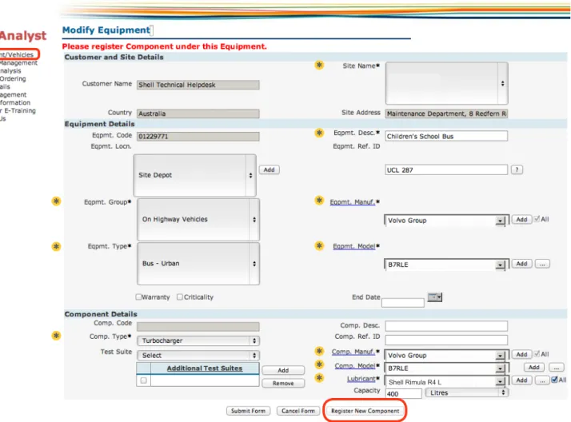Expand the Shell Rimula R4 L lubricant combo
Screen dimensions: 571x422
pos(501,381)
